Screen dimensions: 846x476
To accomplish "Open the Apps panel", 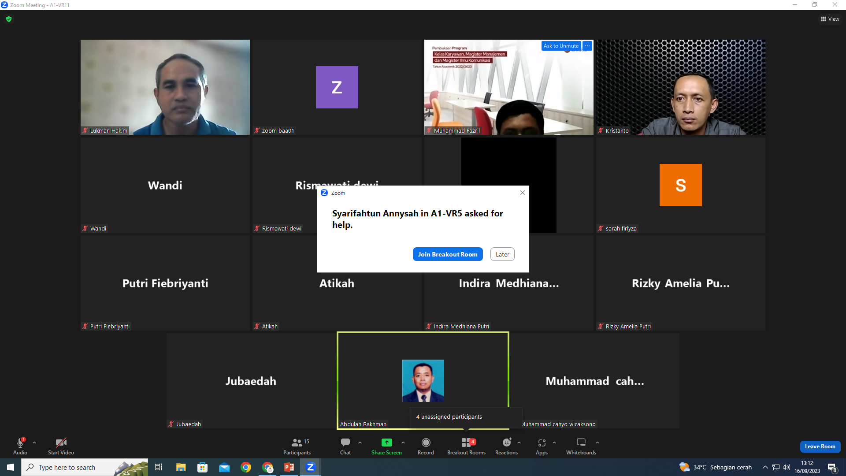I will (x=542, y=446).
